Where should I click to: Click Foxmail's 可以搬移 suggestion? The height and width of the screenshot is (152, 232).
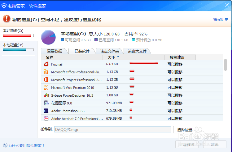click(175, 64)
